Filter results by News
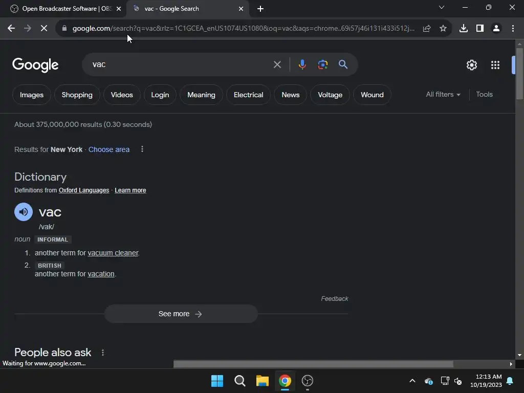The image size is (524, 393). (291, 95)
